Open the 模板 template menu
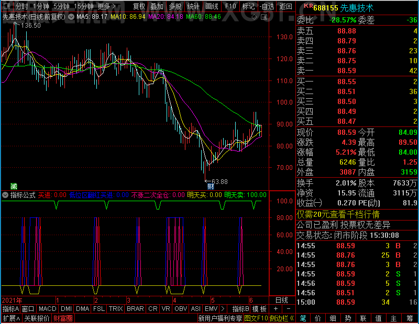419x324 pixels. (259, 309)
